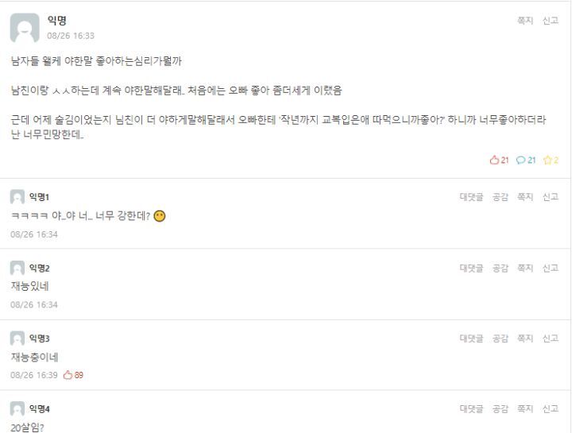Report 익명2's comment via 신고

click(550, 267)
